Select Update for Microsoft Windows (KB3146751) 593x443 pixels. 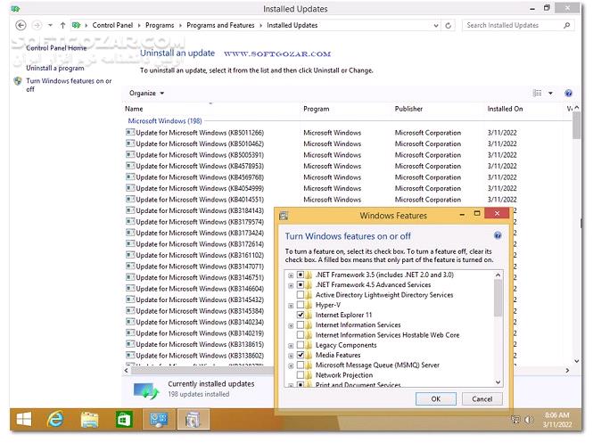200,277
